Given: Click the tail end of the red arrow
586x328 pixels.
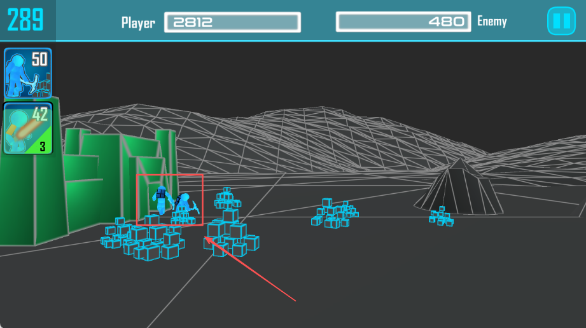Looking at the screenshot, I should 295,299.
